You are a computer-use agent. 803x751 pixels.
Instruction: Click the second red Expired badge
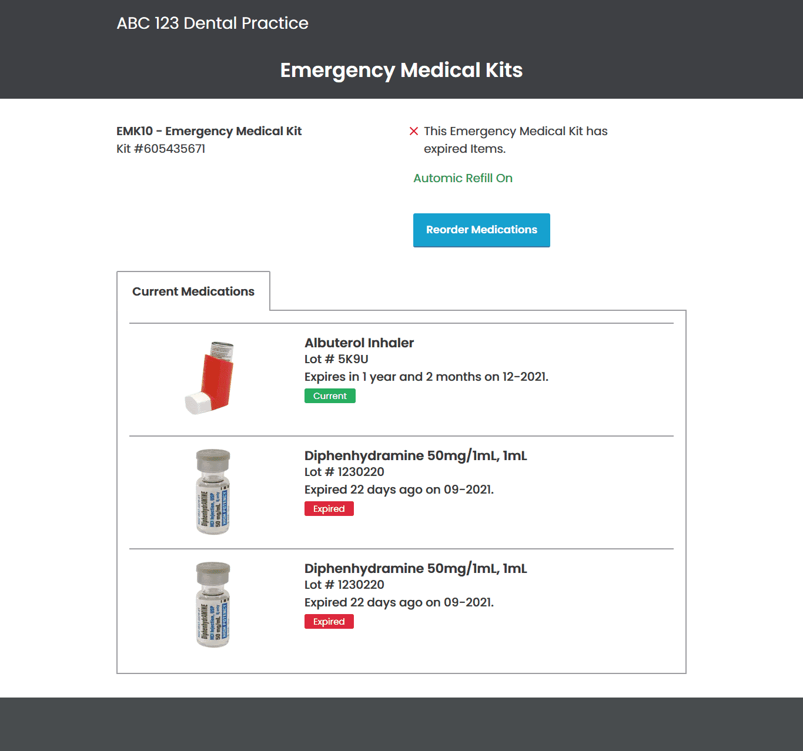[x=329, y=622]
